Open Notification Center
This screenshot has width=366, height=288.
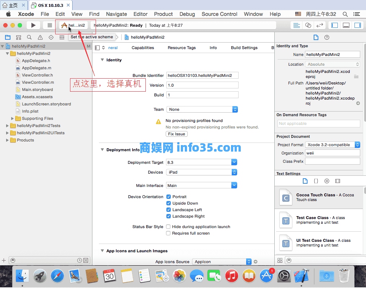pos(356,14)
